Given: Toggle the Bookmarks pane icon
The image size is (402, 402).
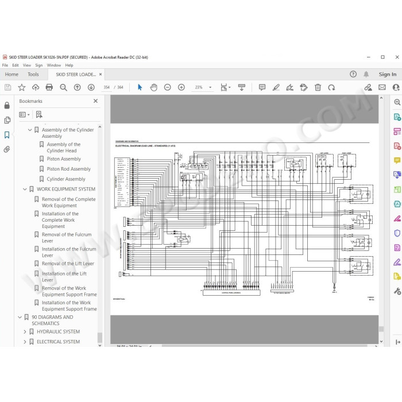Looking at the screenshot, I should click(x=7, y=135).
